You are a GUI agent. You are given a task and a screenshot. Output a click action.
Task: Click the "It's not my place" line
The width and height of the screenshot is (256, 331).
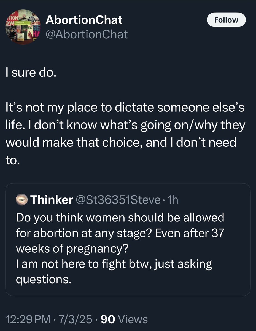125,109
